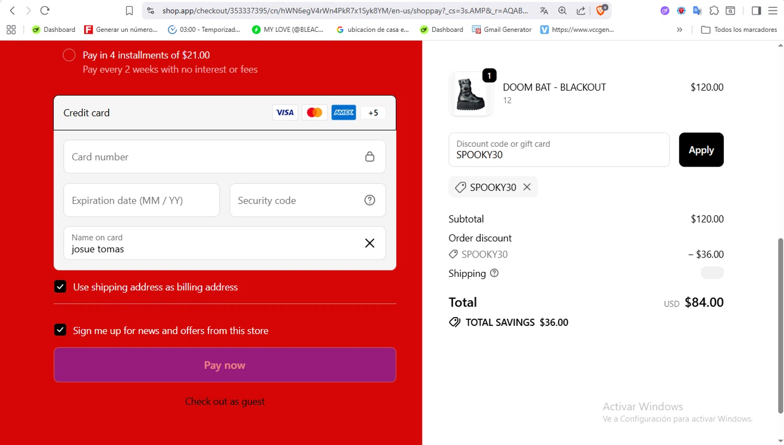
Task: Reload the checkout page
Action: 45,10
